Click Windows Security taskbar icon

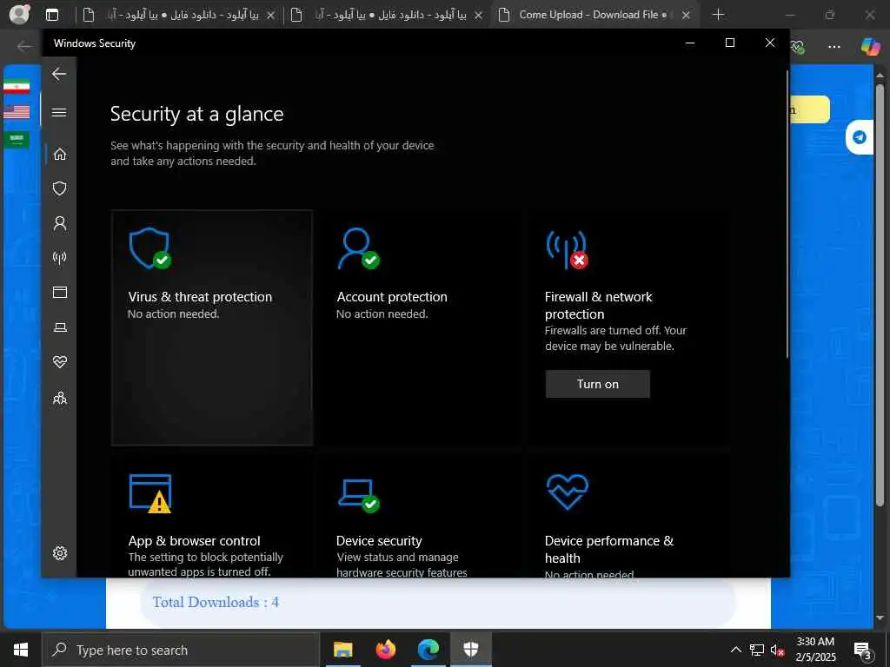point(471,650)
